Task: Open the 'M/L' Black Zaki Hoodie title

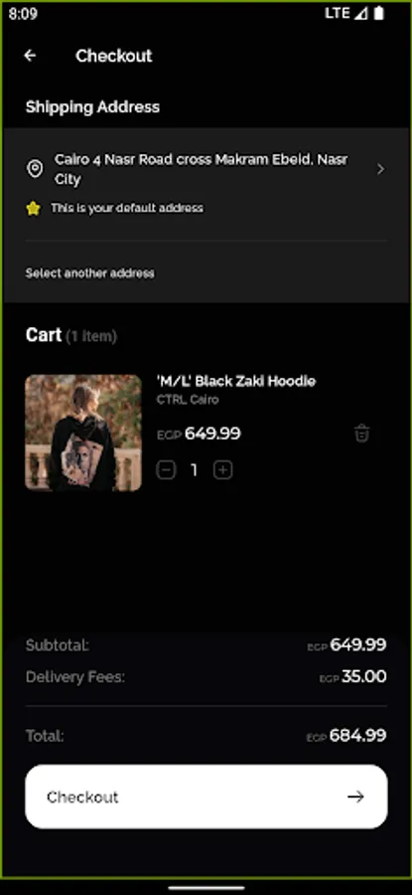Action: [236, 381]
